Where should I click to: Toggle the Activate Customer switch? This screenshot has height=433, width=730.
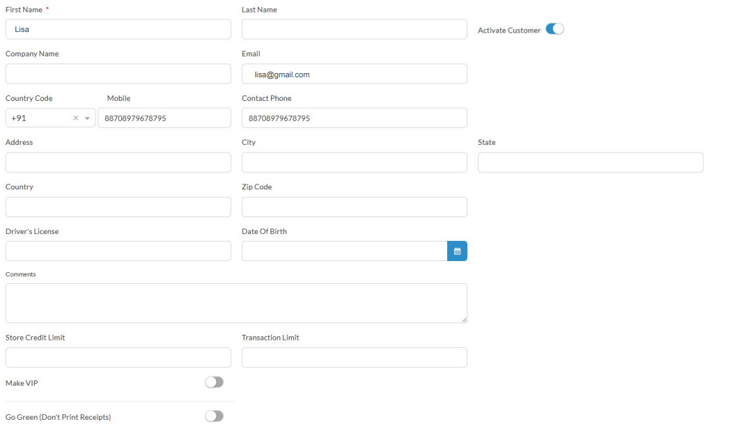(554, 29)
